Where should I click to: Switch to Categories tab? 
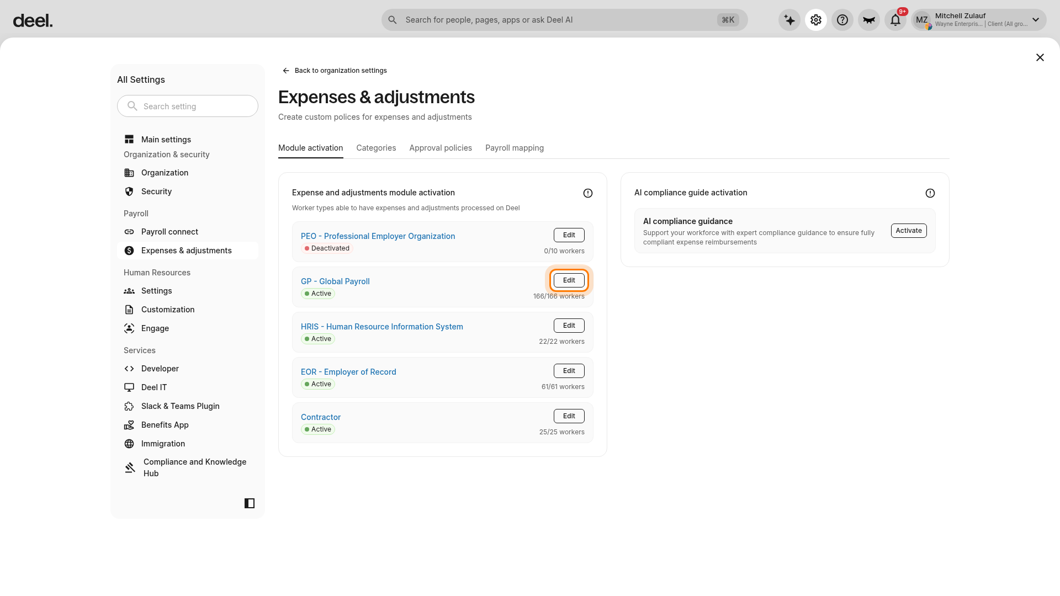pos(376,148)
